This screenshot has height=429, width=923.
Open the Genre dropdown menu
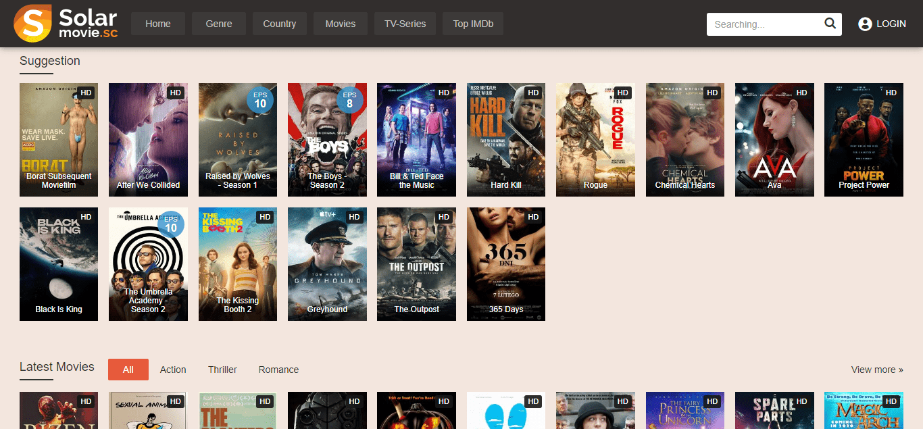[x=219, y=24]
